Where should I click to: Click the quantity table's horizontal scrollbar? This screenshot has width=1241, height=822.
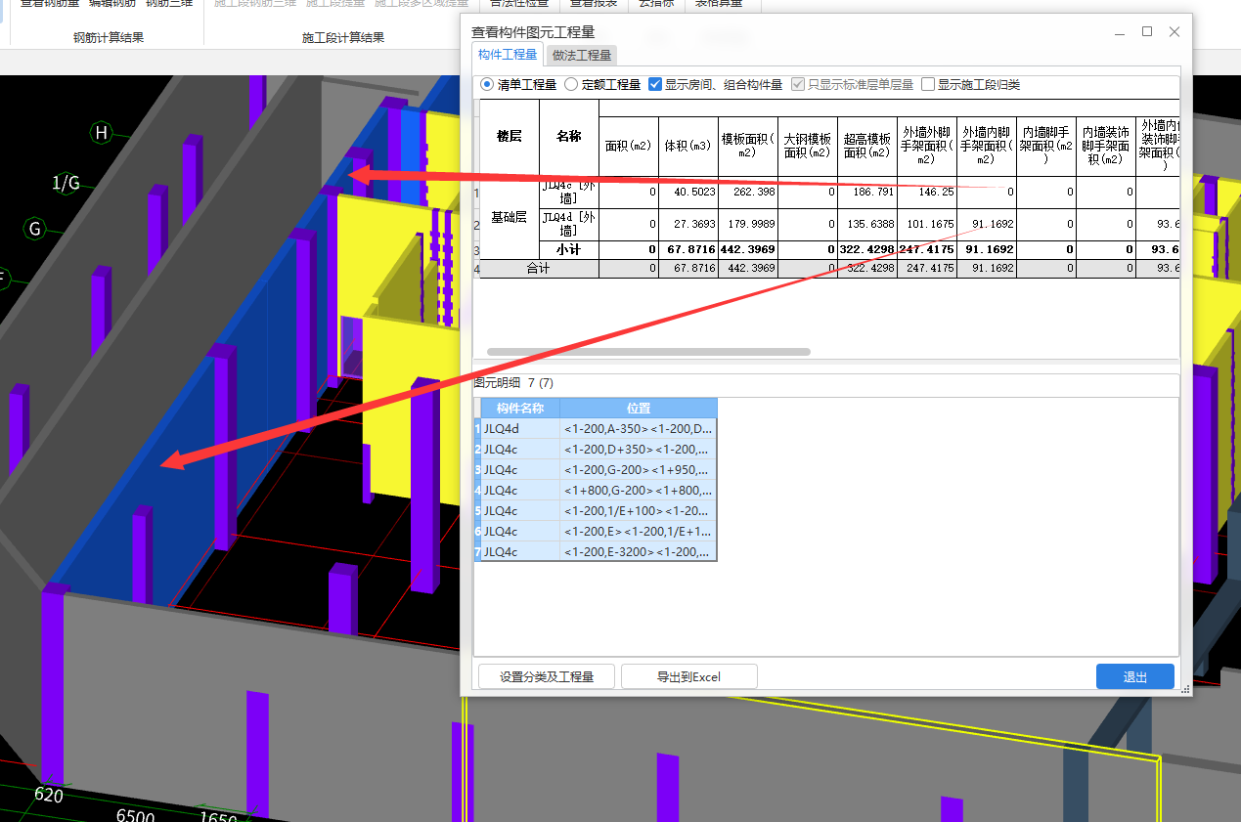click(x=647, y=352)
